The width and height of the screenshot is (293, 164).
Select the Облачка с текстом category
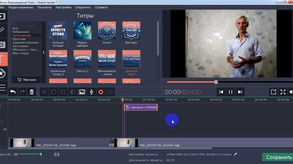tap(26, 49)
